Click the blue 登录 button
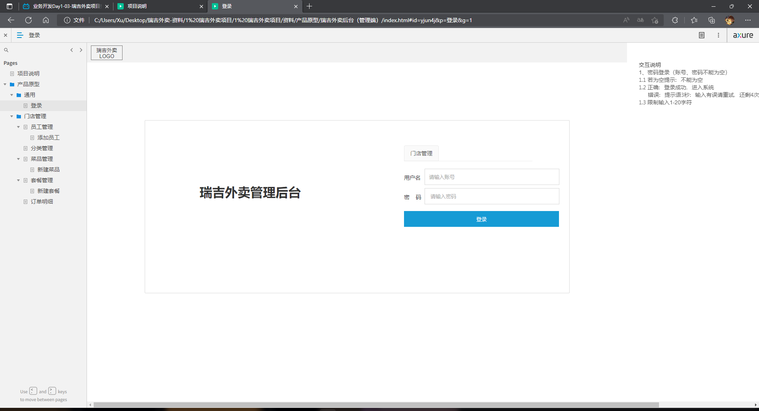Image resolution: width=759 pixels, height=411 pixels. coord(481,219)
